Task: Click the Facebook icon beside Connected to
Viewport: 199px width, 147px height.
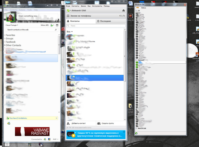Action: 49,139
